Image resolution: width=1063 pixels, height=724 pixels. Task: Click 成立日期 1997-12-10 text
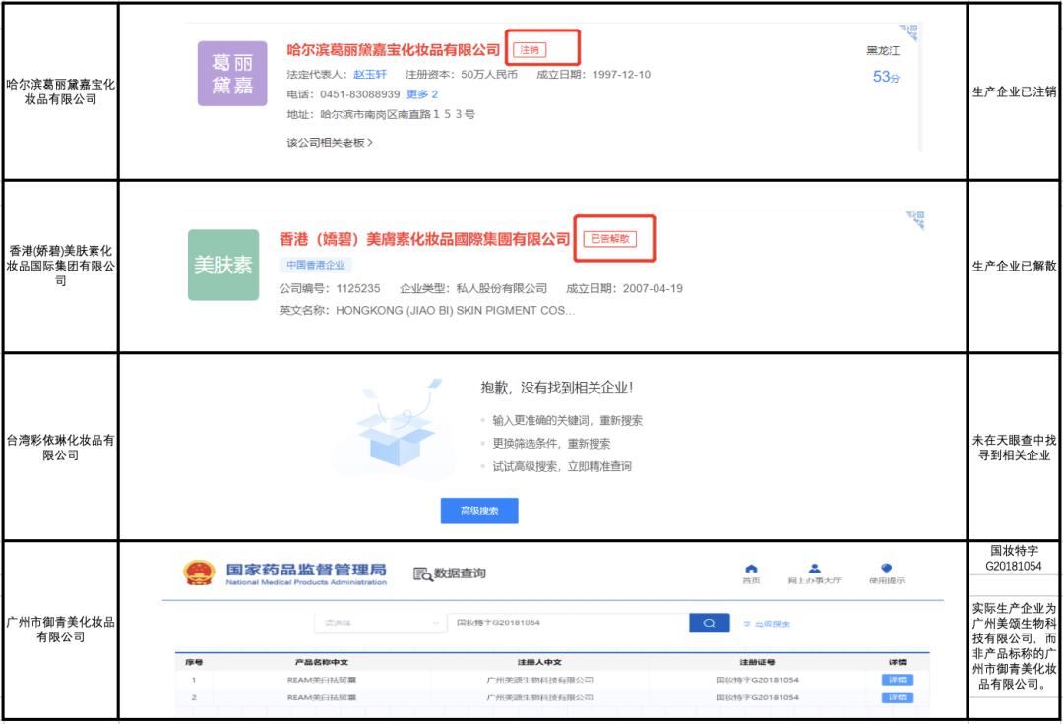point(594,75)
